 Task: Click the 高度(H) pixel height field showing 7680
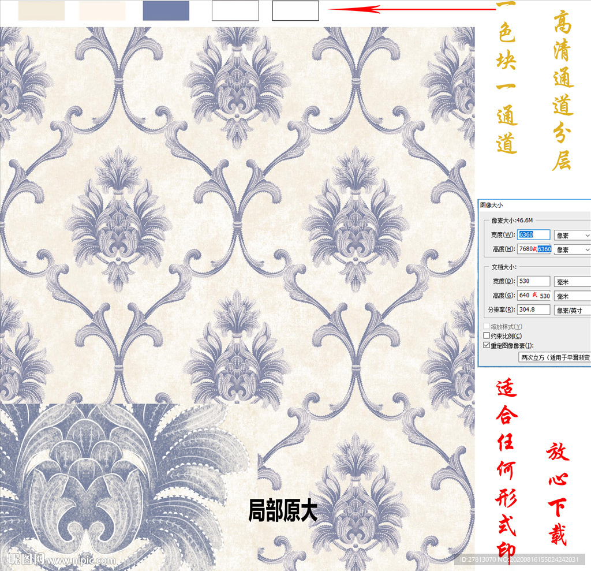click(x=534, y=249)
